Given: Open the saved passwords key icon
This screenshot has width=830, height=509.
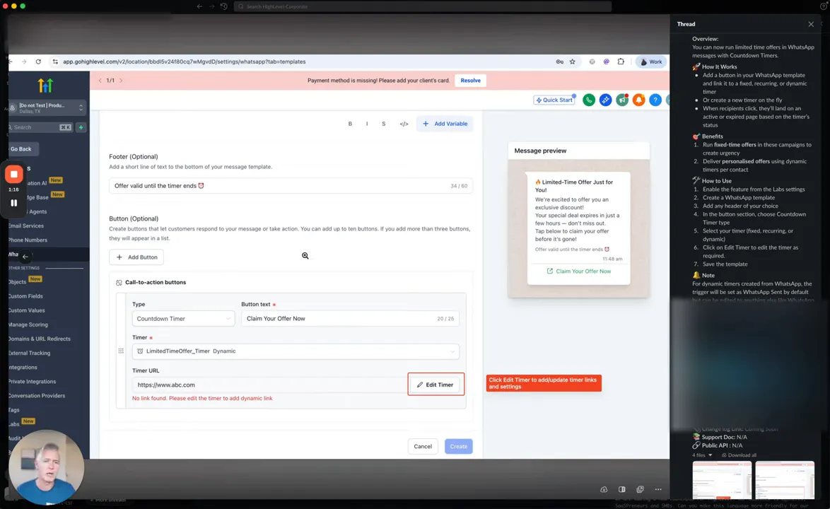Looking at the screenshot, I should (x=559, y=62).
